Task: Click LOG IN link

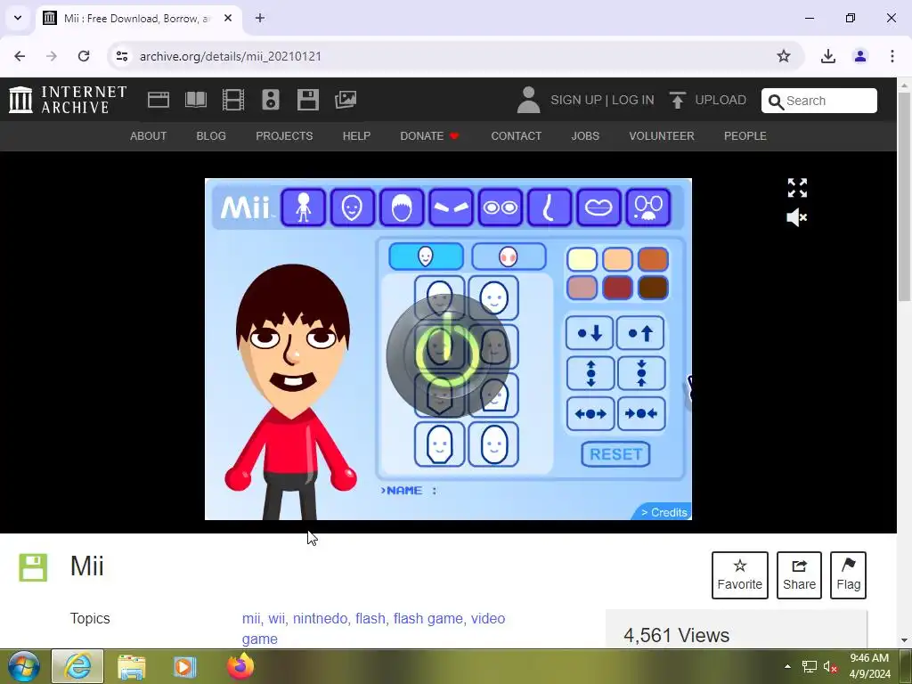Action: [633, 100]
